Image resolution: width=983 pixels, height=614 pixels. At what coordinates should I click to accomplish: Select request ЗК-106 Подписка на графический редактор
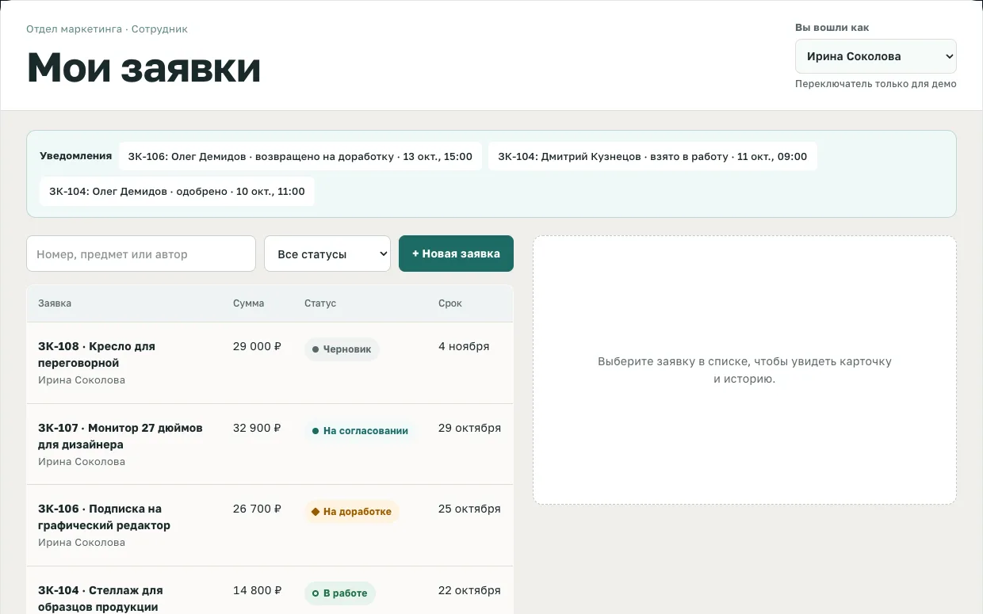point(270,525)
